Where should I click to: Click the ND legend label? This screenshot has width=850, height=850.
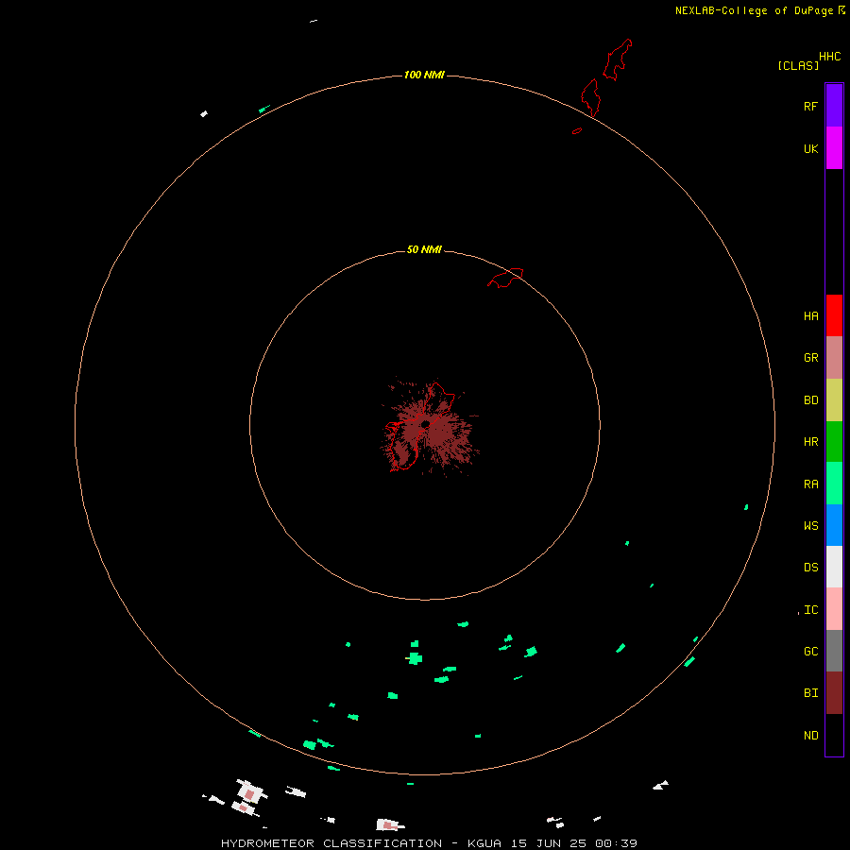(x=810, y=736)
